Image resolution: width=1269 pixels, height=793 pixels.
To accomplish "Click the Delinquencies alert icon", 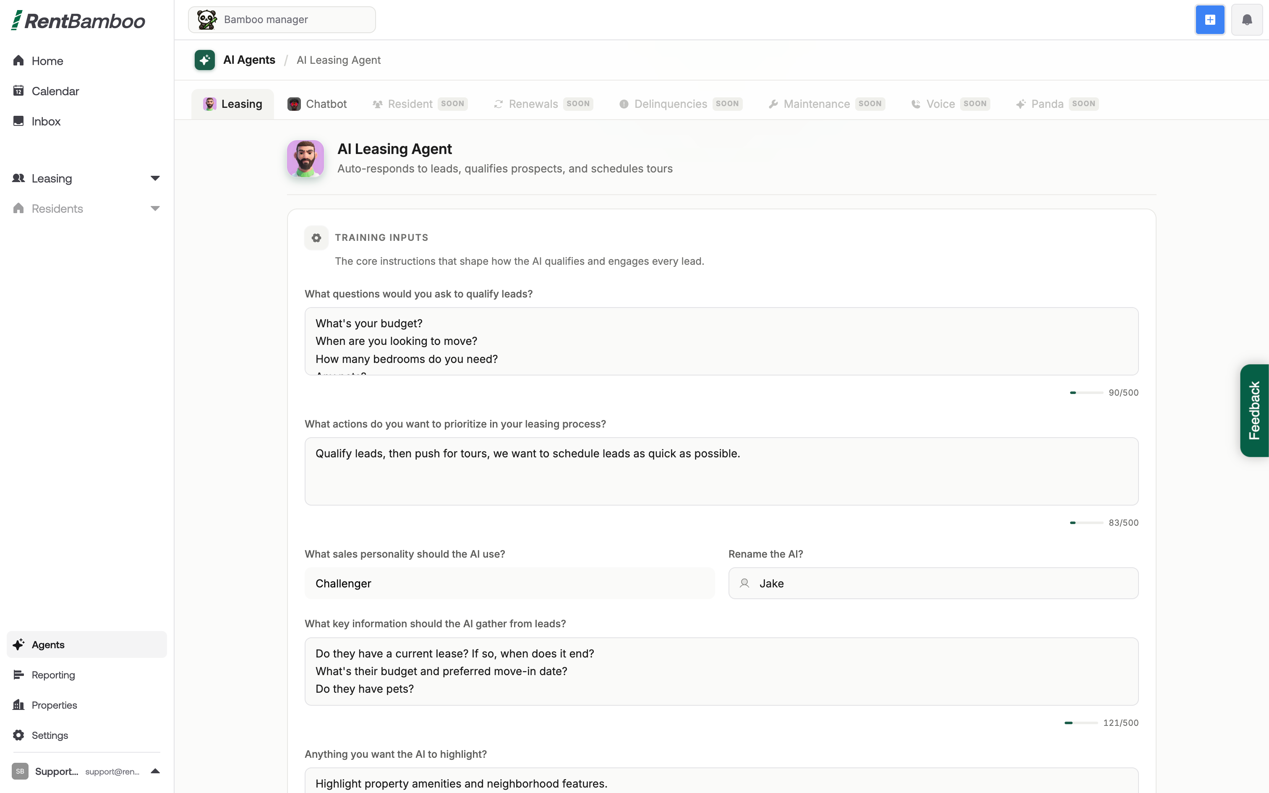I will click(x=624, y=104).
